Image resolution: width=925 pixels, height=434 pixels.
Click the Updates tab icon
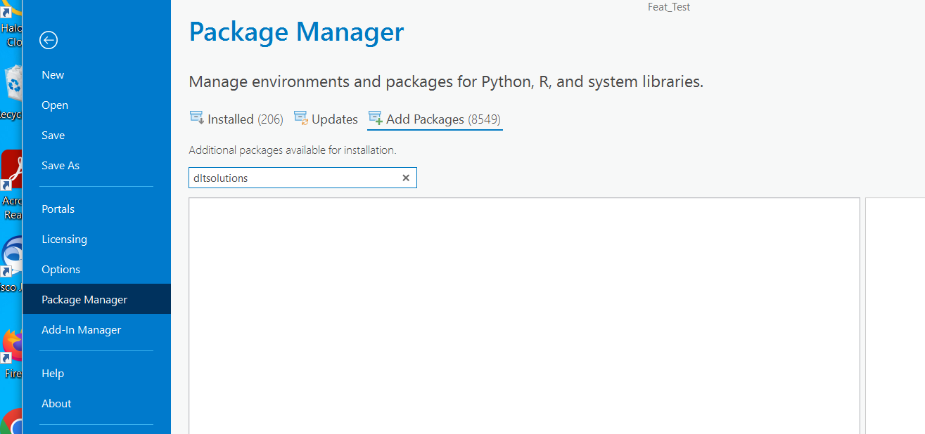click(x=301, y=118)
